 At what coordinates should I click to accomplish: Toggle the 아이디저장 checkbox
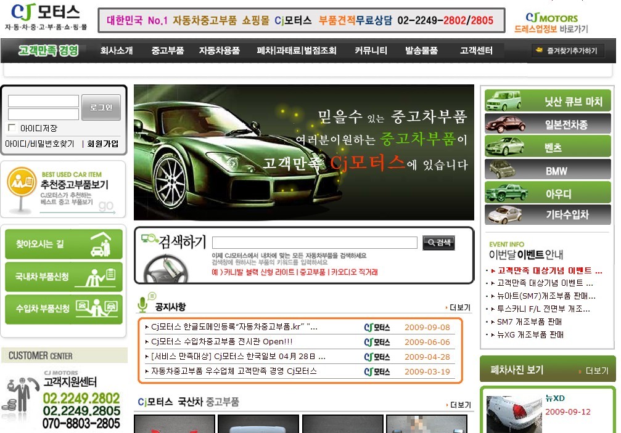(12, 127)
